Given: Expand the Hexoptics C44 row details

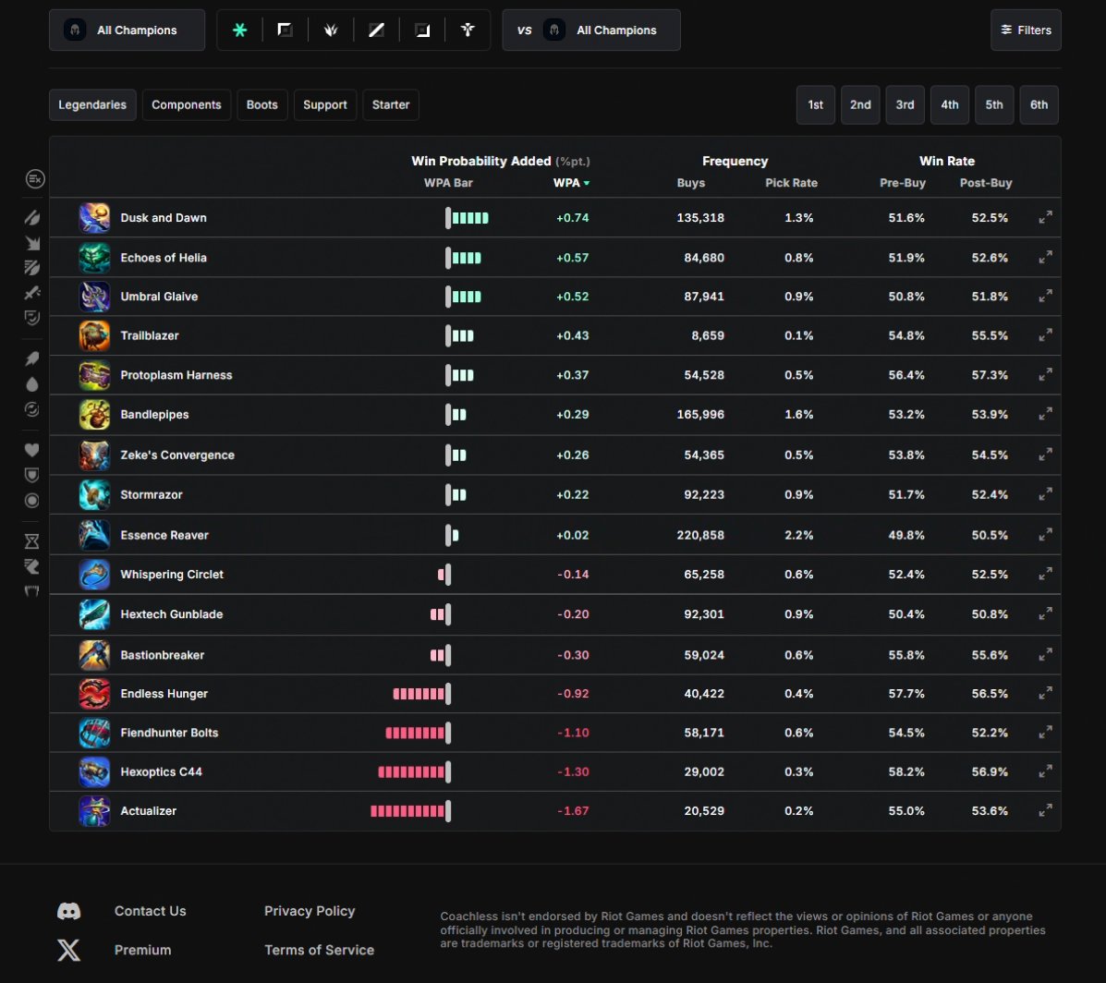Looking at the screenshot, I should pyautogui.click(x=1045, y=771).
